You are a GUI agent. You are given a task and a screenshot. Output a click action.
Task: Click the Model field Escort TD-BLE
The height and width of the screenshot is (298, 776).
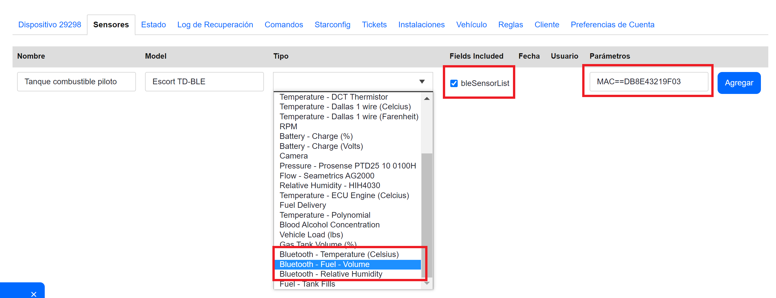(204, 82)
